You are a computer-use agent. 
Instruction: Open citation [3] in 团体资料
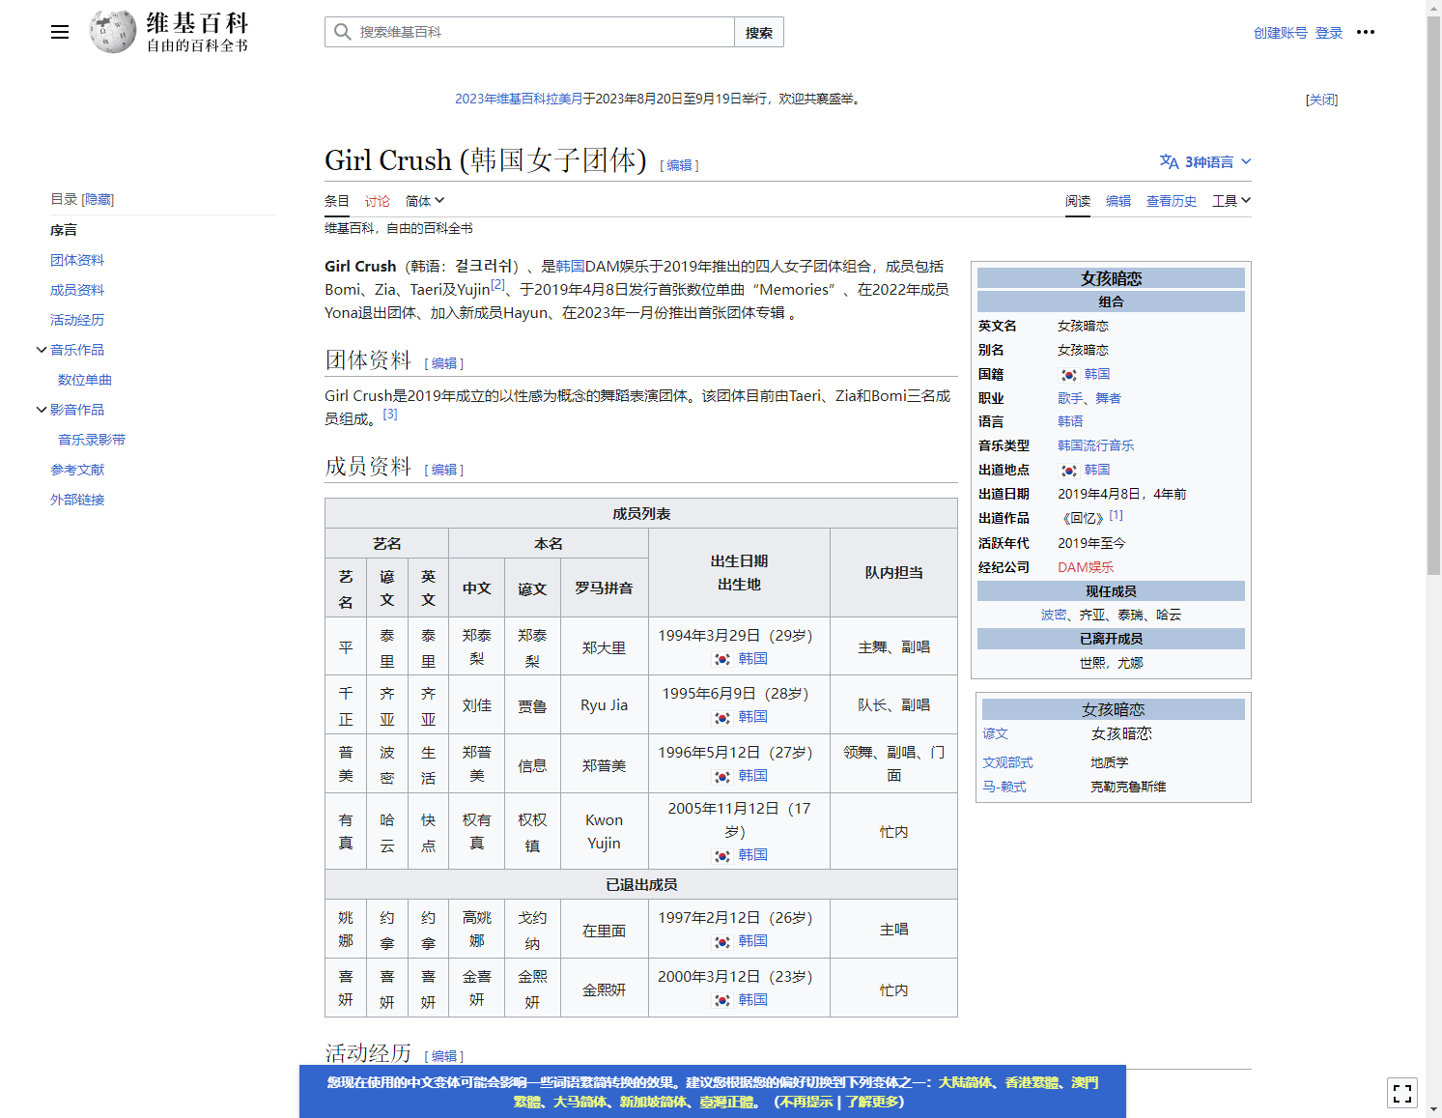390,414
